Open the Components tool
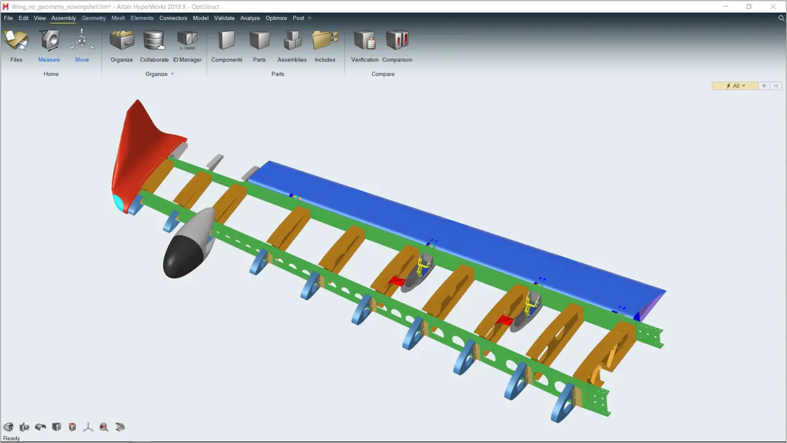 227,46
